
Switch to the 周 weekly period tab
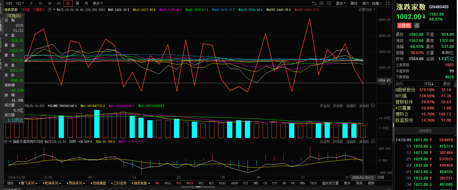point(77,3)
